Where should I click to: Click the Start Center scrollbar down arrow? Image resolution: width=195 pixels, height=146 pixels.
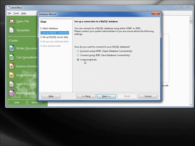click(191, 105)
